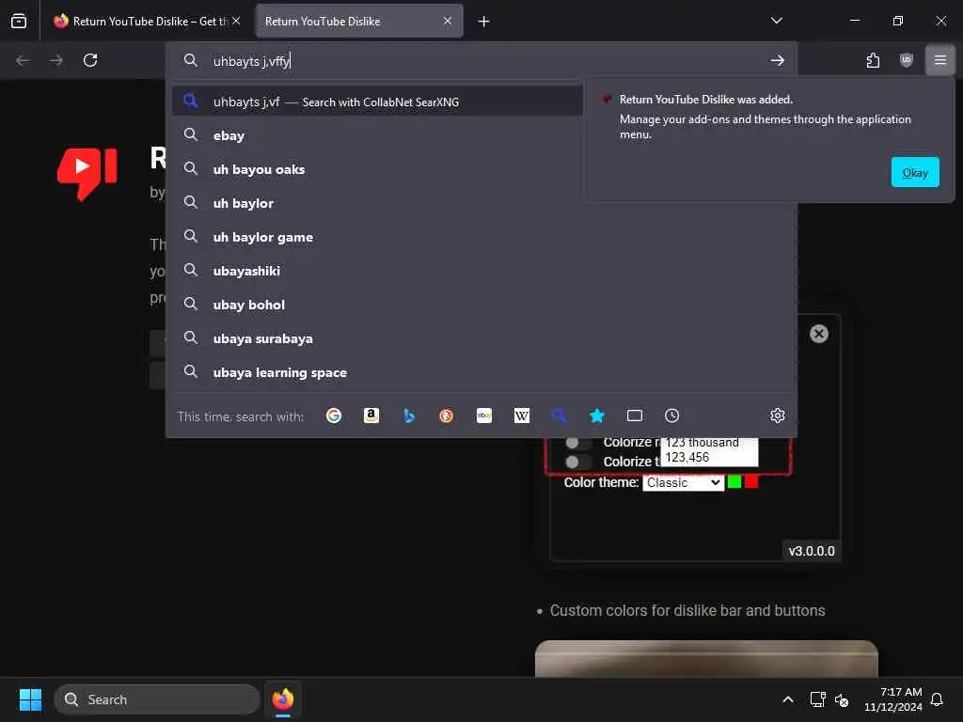
Task: Click the address bar text field
Action: tap(485, 61)
